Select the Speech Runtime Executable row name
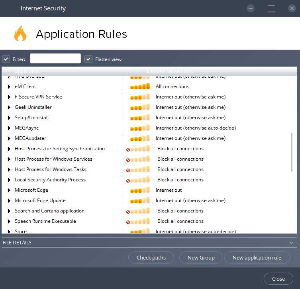Viewport: 300px width, 289px height. point(45,221)
